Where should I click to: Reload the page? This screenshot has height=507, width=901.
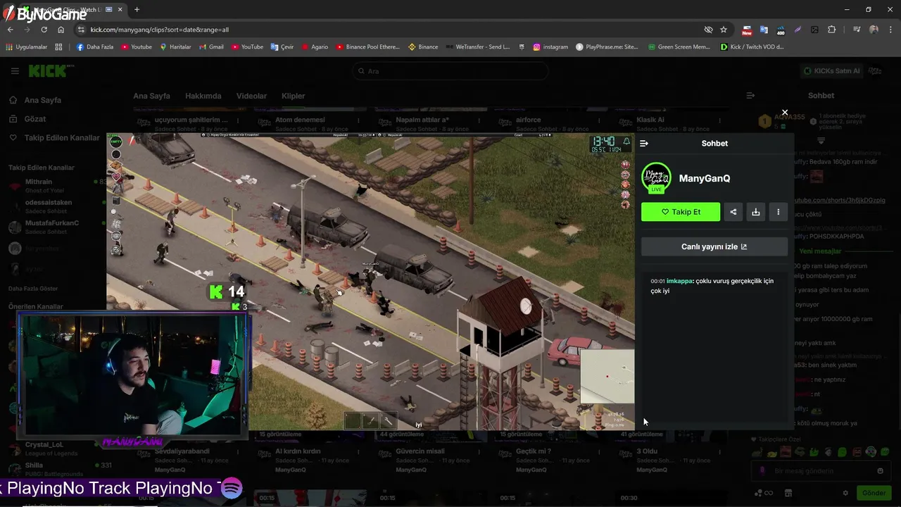pyautogui.click(x=44, y=30)
